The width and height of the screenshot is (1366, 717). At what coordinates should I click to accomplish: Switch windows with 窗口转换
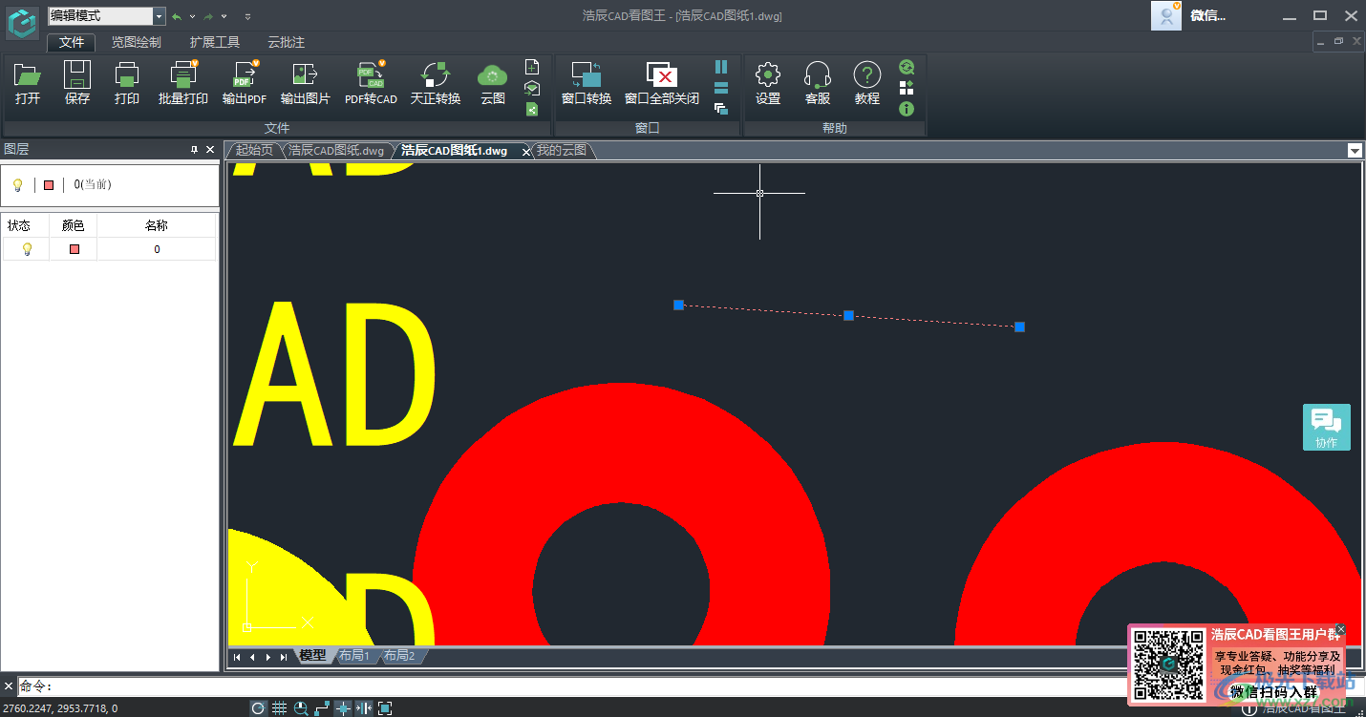pyautogui.click(x=587, y=83)
